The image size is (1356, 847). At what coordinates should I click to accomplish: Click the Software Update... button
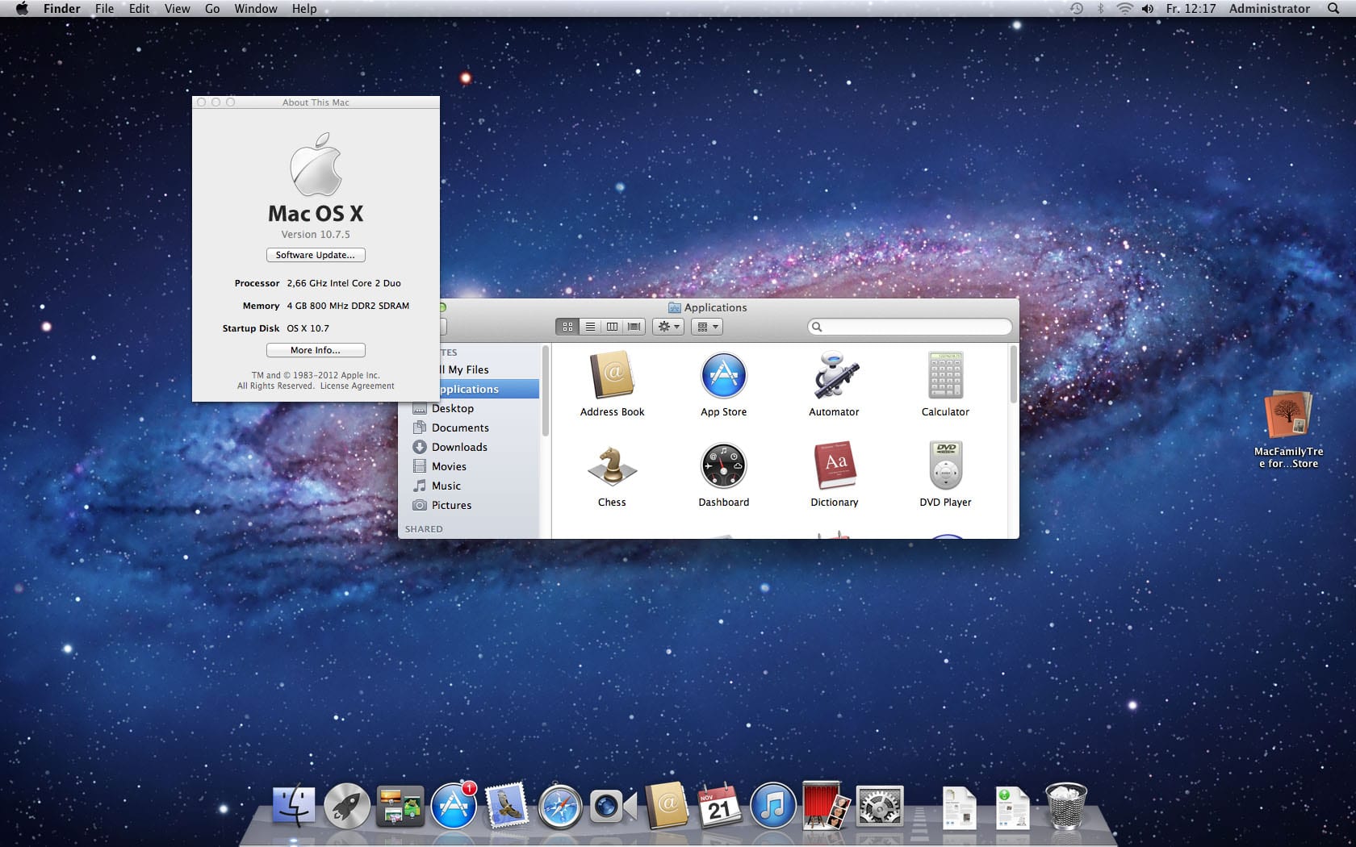coord(316,255)
